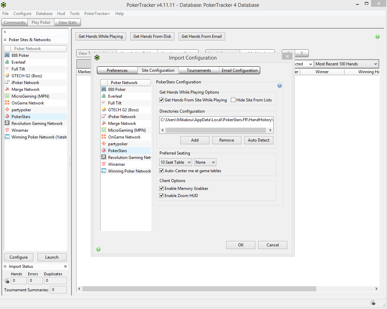Click the green help icon in the main window's top-right
The height and width of the screenshot is (309, 387).
377,36
